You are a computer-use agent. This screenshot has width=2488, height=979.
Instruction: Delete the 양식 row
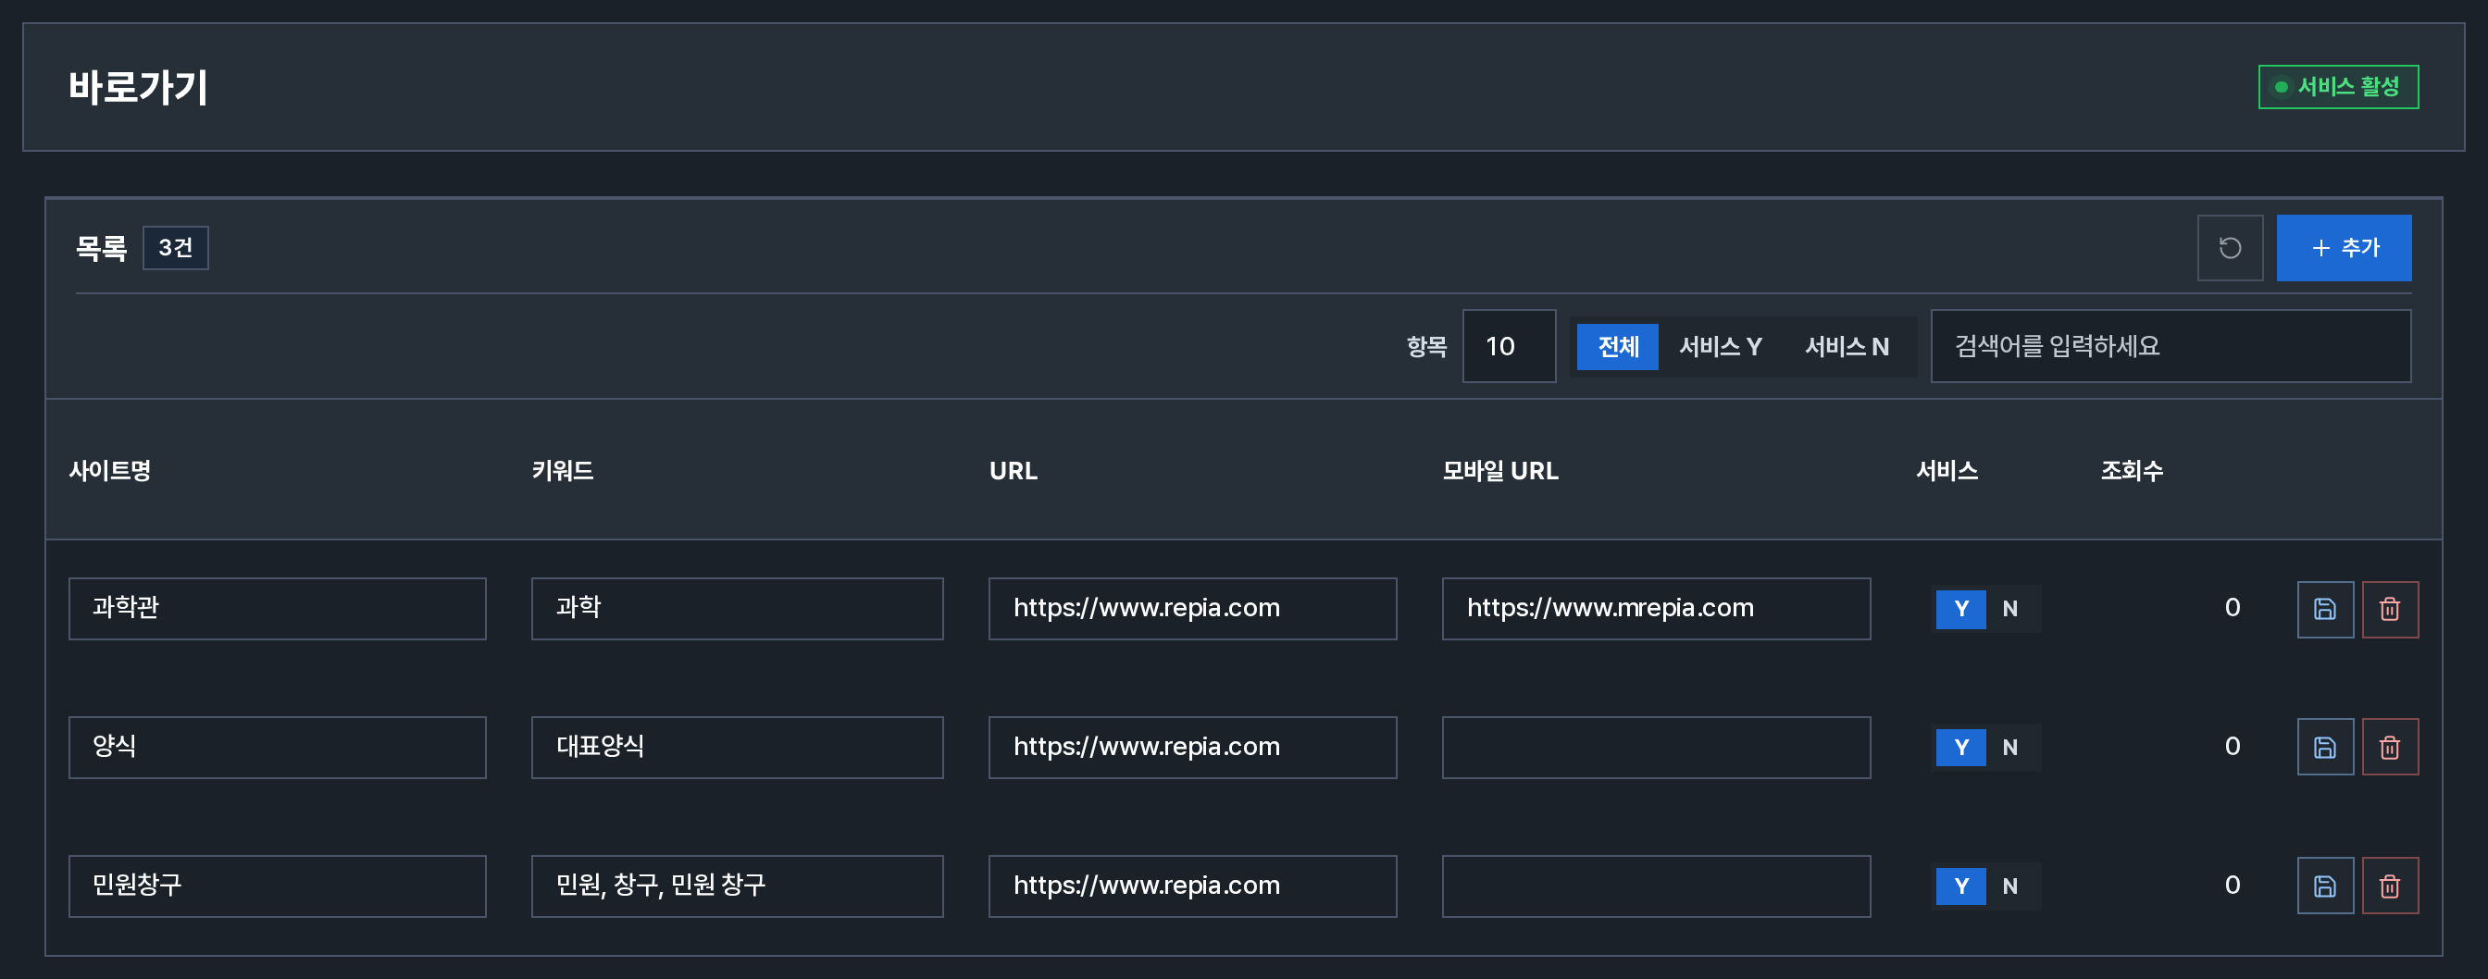tap(2390, 748)
